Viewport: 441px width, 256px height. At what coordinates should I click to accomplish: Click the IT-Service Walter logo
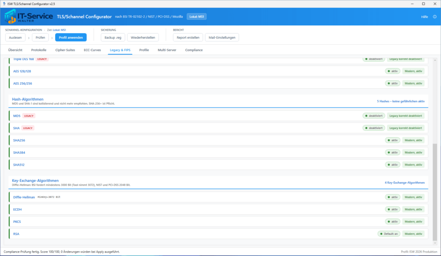tap(28, 17)
